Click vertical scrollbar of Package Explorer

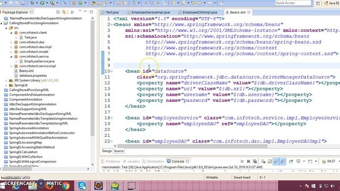92,78
